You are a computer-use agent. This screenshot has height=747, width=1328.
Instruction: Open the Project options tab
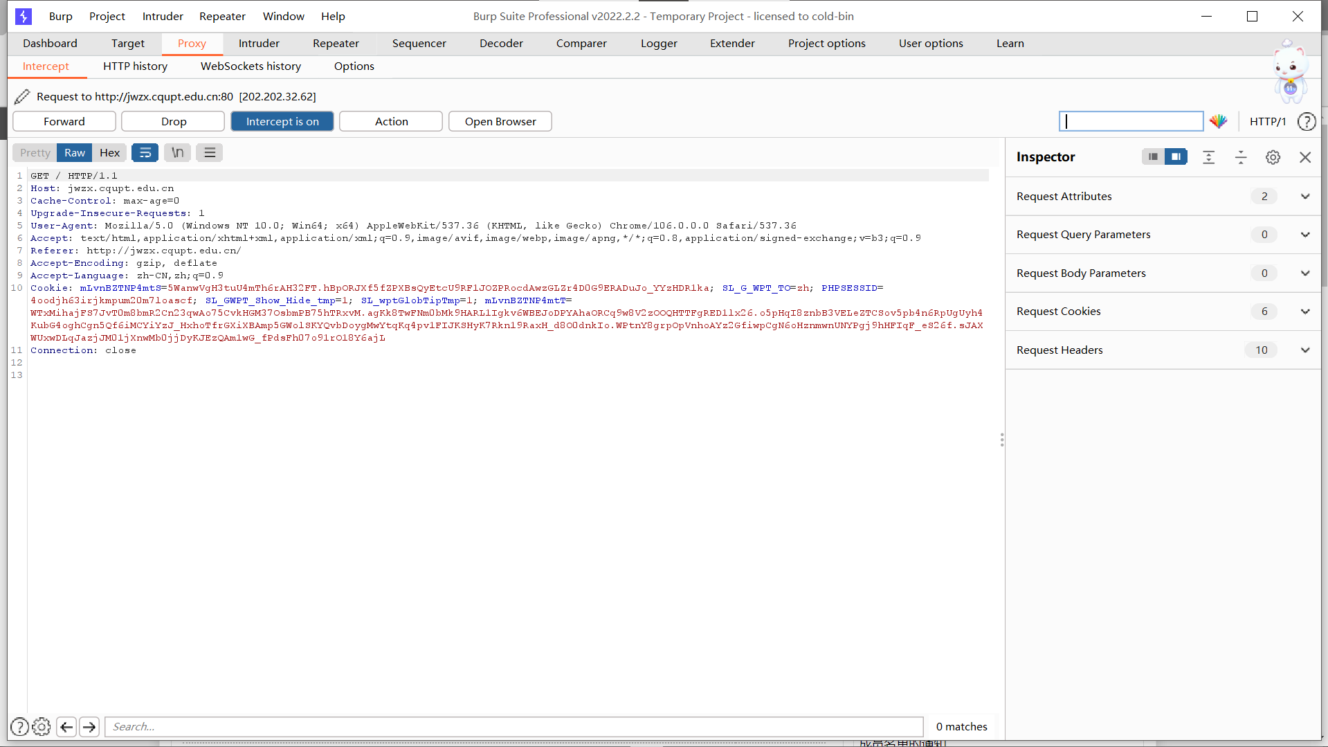tap(827, 43)
